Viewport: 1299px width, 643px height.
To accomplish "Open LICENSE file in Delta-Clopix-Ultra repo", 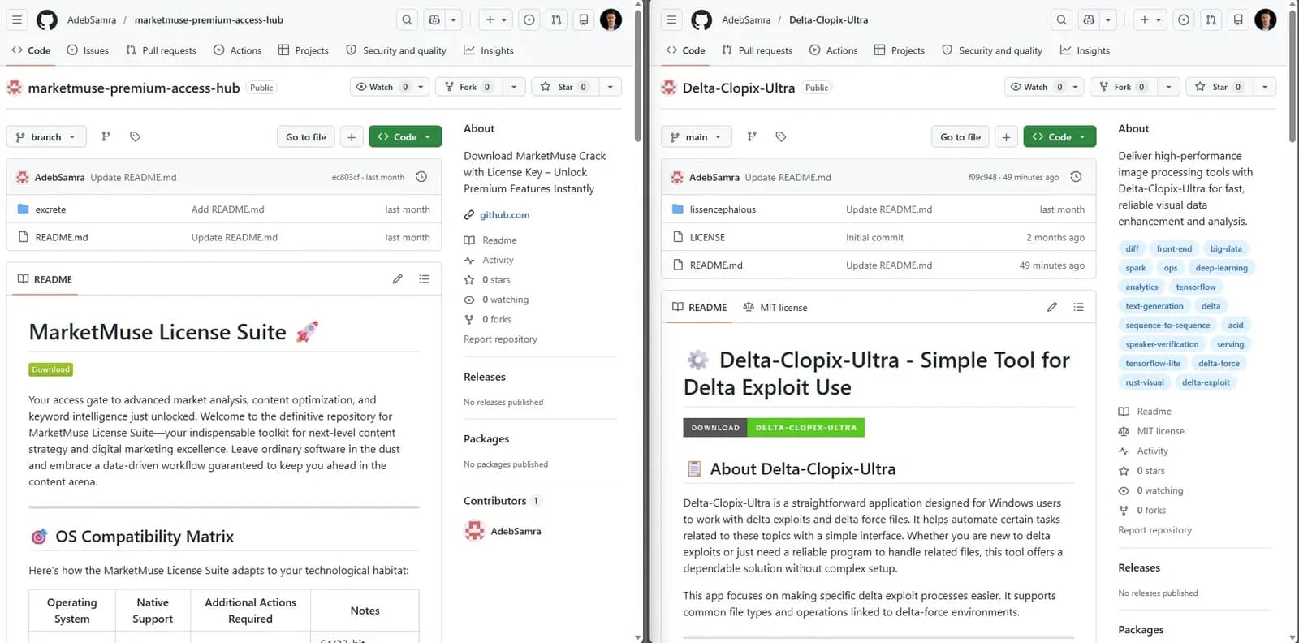I will coord(707,237).
